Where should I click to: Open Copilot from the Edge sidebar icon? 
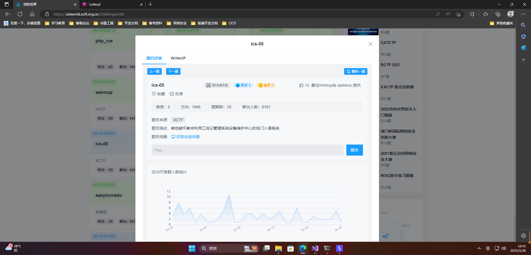(x=523, y=36)
